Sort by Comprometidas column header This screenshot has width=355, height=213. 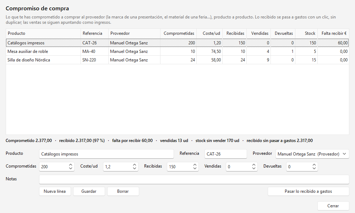[179, 33]
